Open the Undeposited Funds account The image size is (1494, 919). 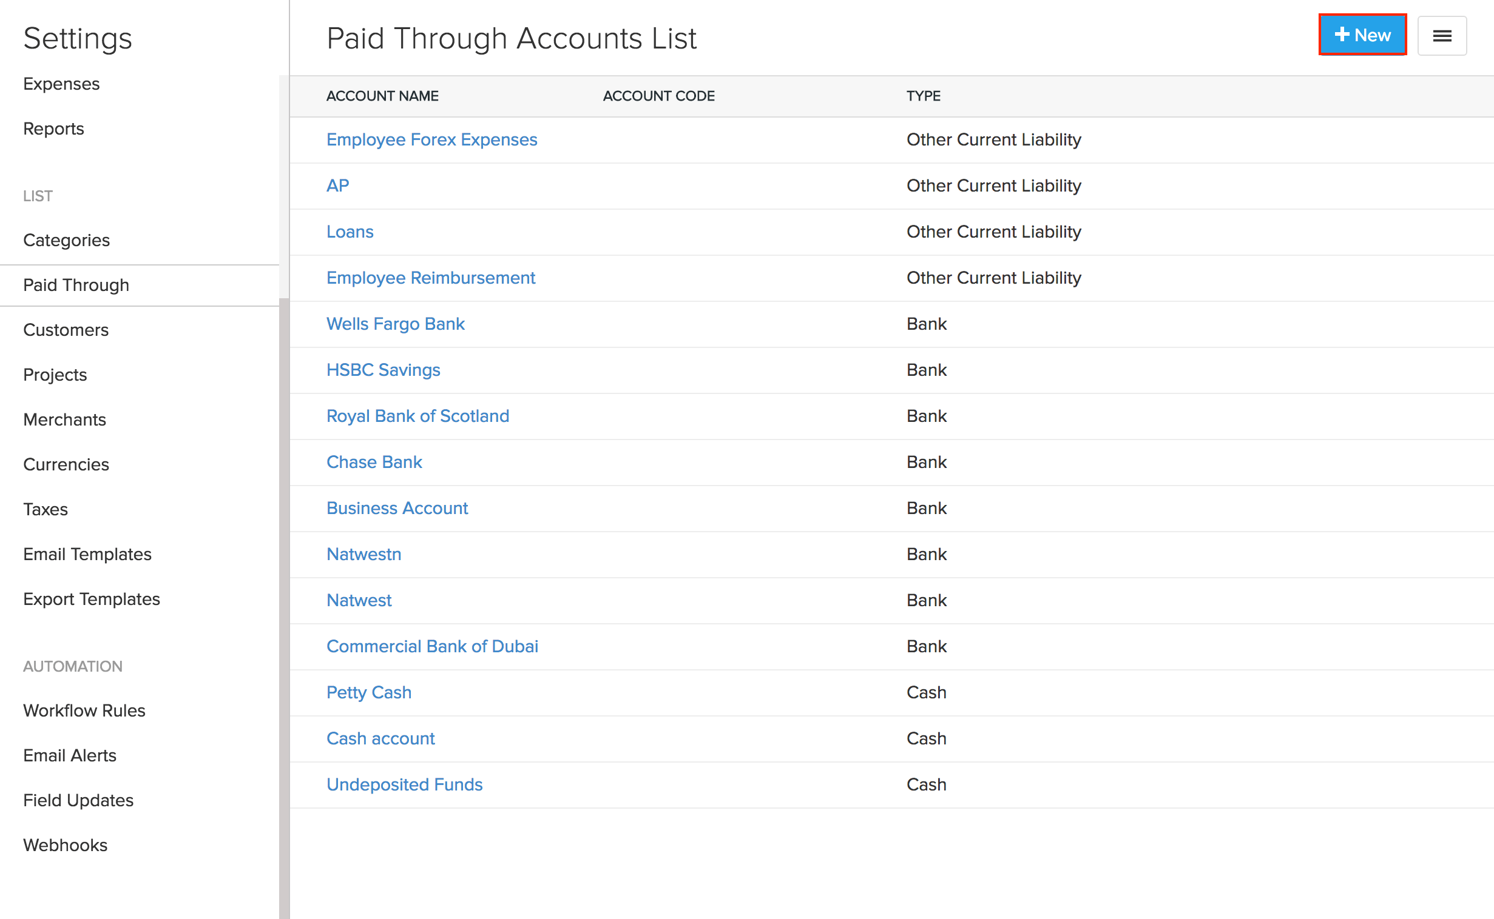405,784
